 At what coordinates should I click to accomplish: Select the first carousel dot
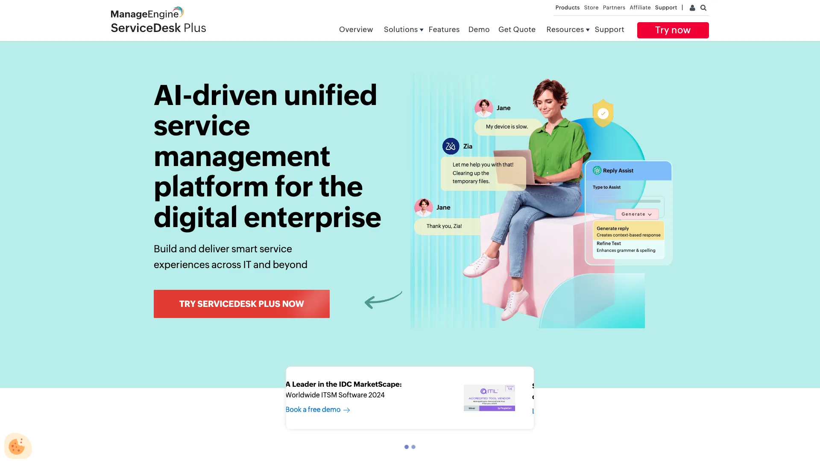[407, 447]
